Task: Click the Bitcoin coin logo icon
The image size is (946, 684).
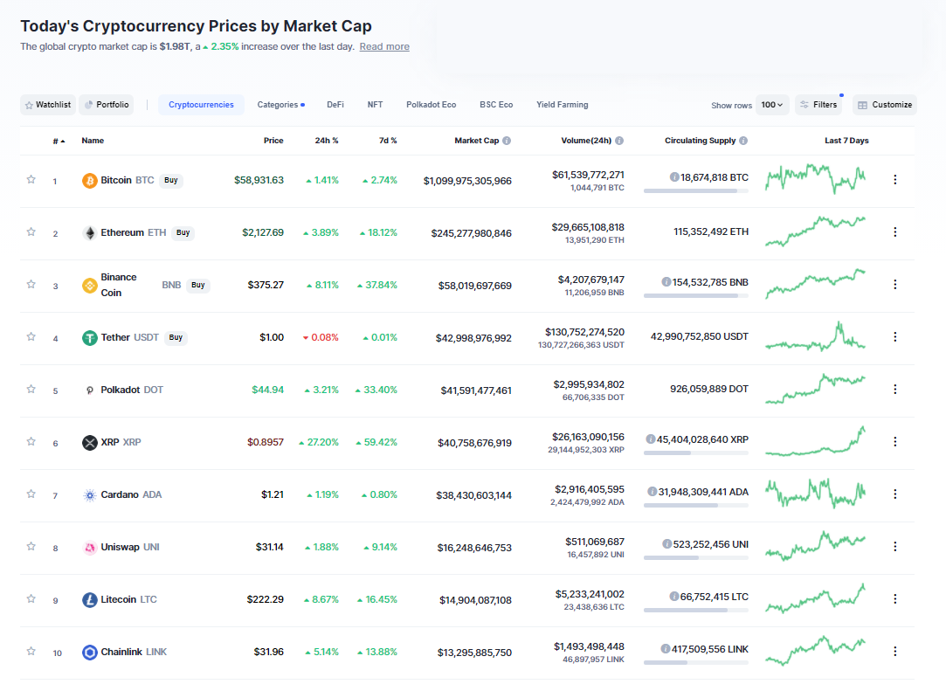Action: tap(89, 180)
